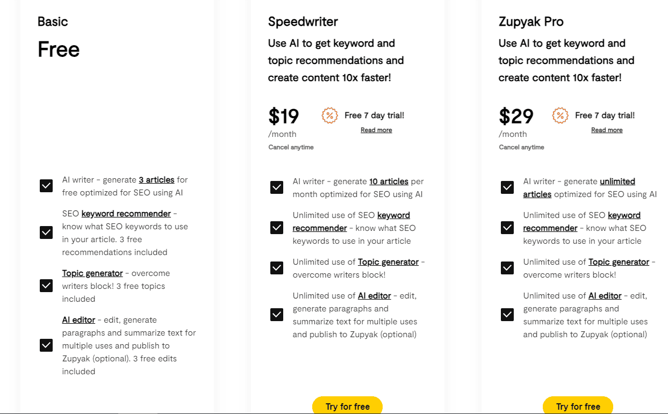
Task: Click "keyword recommender" link in Basic plan
Action: (126, 213)
